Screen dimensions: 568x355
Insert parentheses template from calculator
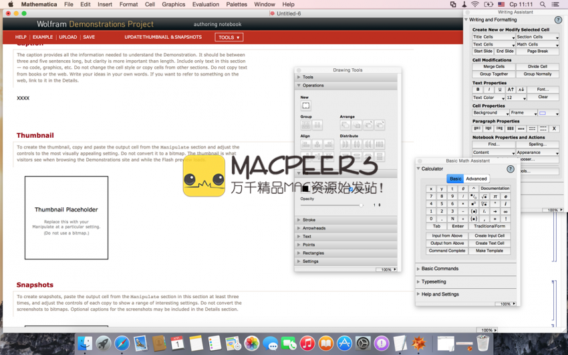tap(474, 211)
